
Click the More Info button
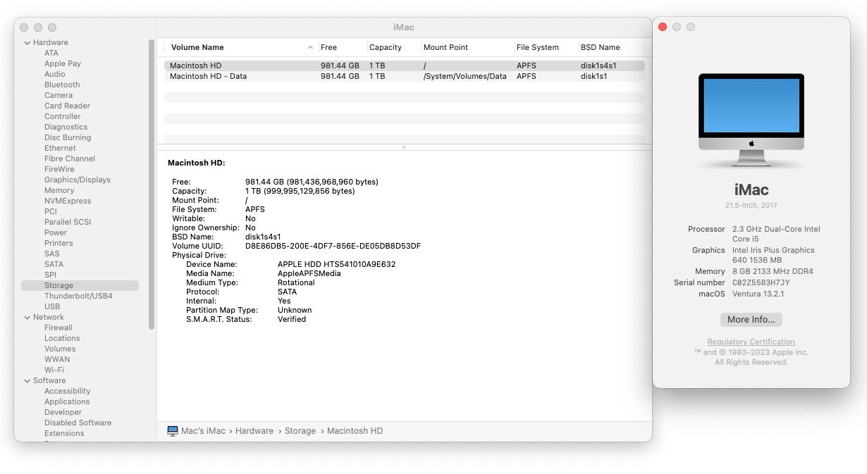tap(751, 320)
